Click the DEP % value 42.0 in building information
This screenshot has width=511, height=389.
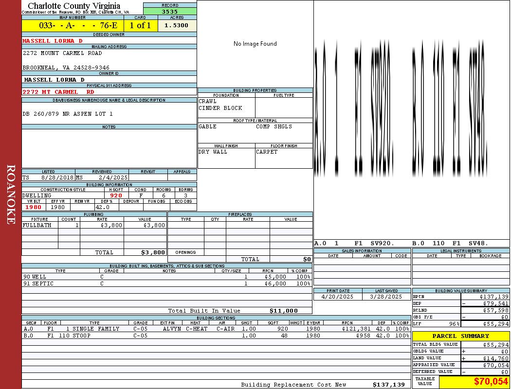pyautogui.click(x=102, y=207)
